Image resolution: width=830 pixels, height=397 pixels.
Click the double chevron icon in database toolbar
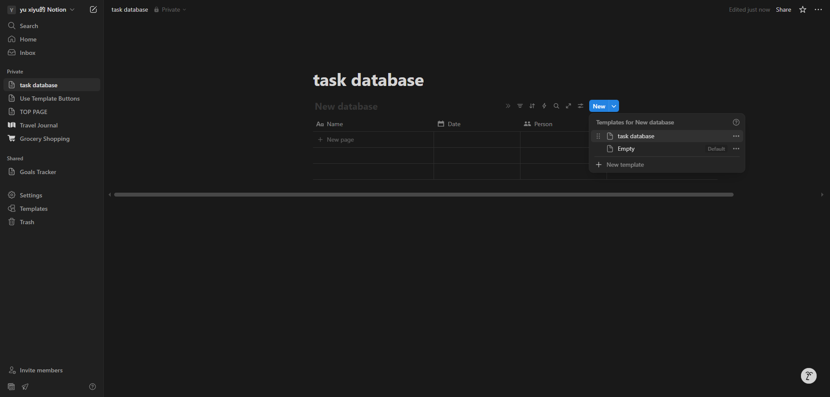(x=508, y=106)
